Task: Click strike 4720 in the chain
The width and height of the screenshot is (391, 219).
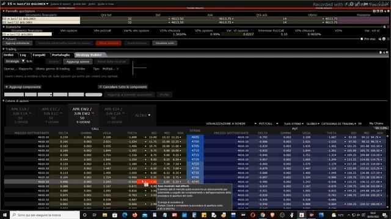Action: pyautogui.click(x=195, y=159)
